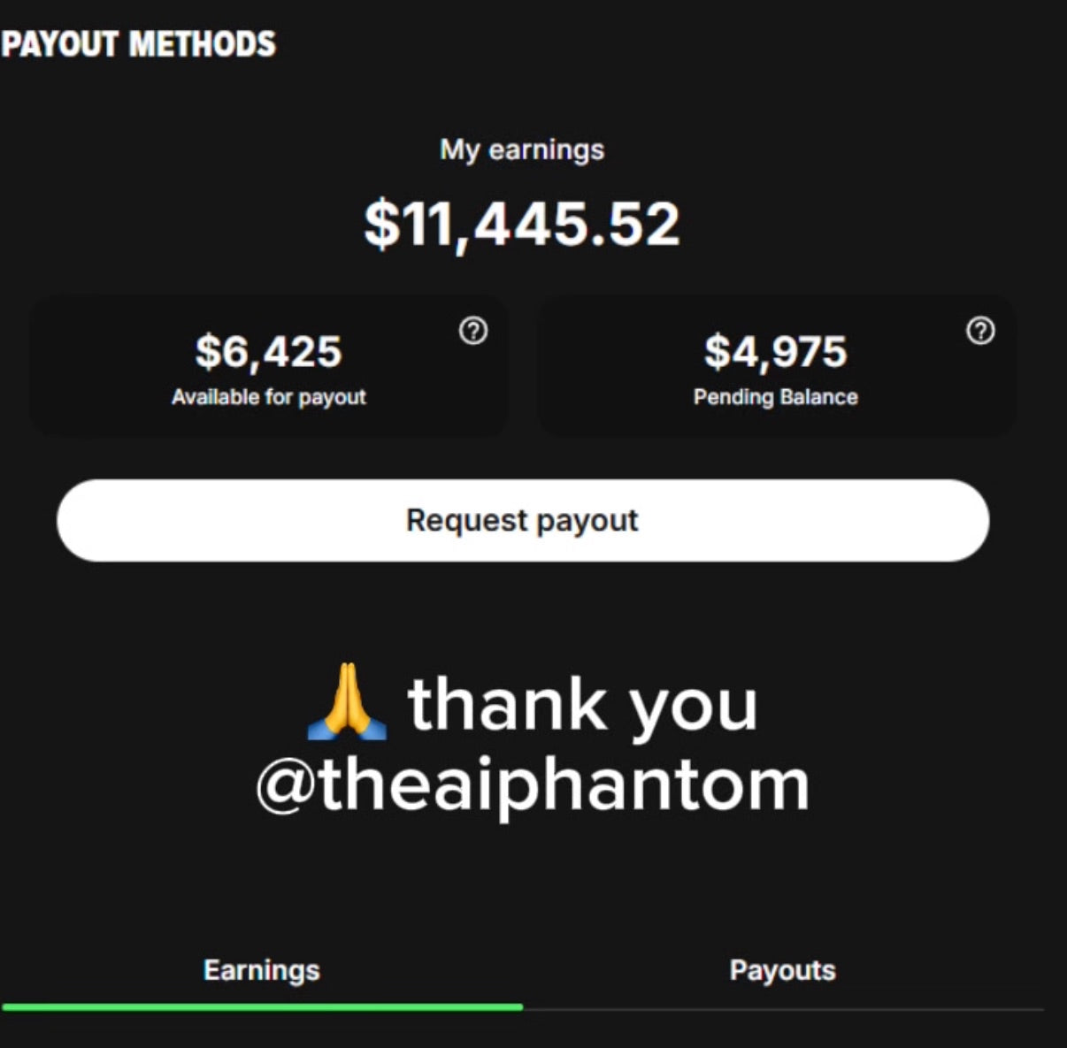This screenshot has height=1048, width=1067.
Task: Open help icon for Available for payout
Action: (x=473, y=331)
